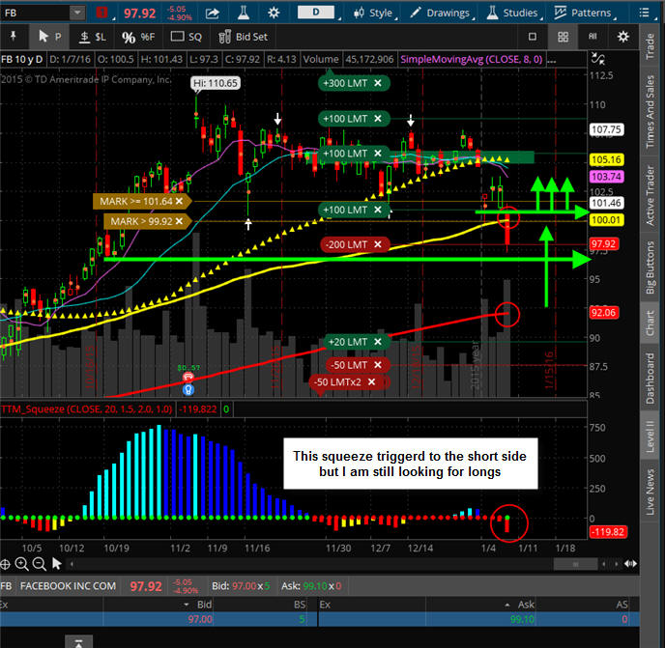Cancel the -50 LMT order
This screenshot has height=648, width=665.
point(378,365)
